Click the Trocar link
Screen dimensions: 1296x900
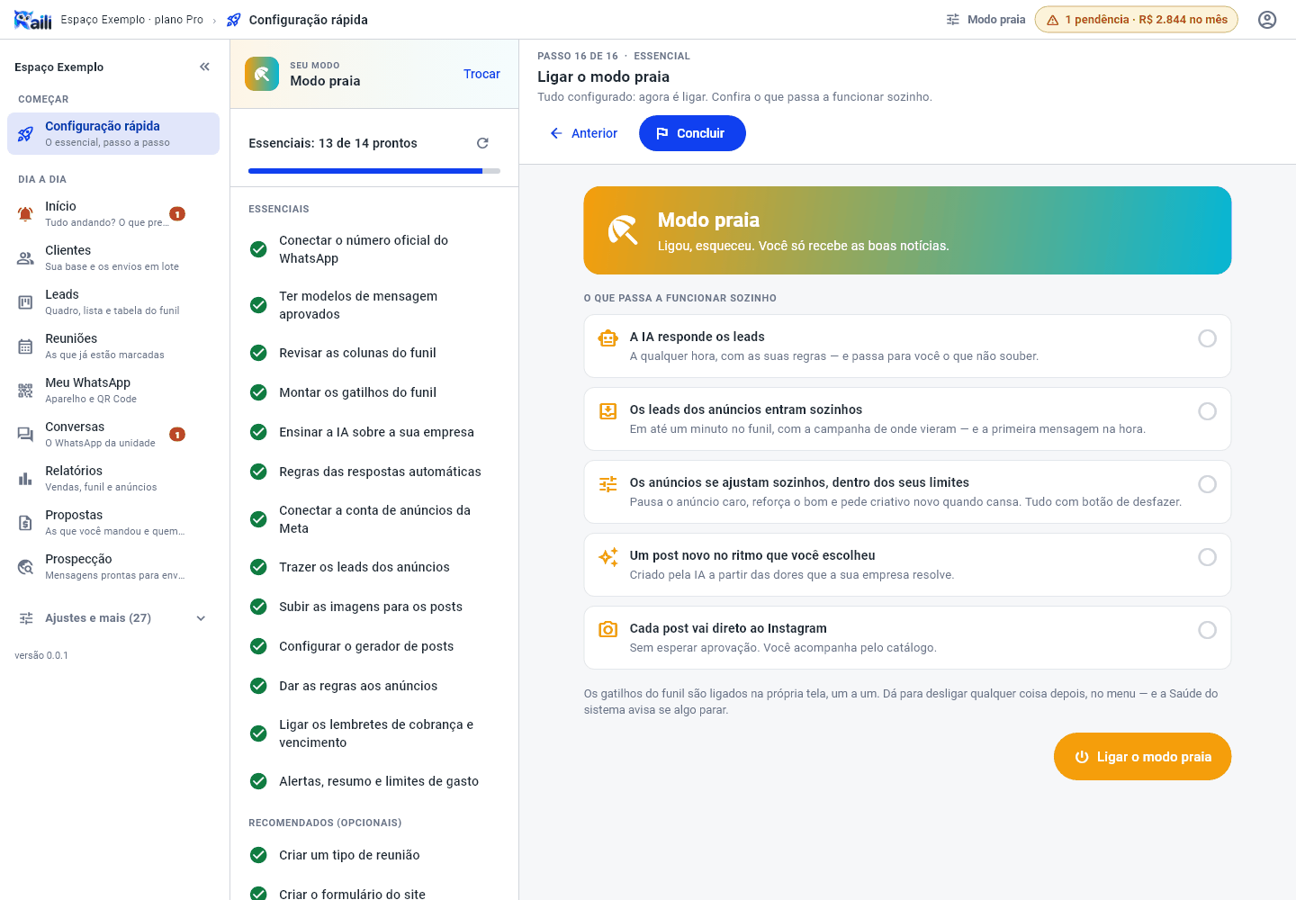[x=481, y=74]
